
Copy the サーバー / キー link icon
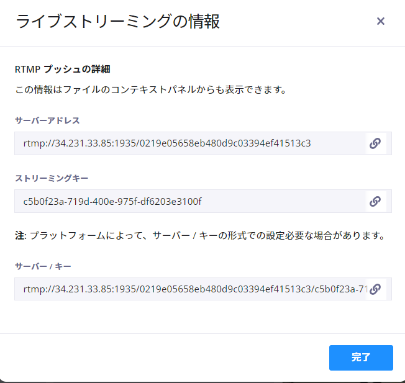[x=375, y=289]
